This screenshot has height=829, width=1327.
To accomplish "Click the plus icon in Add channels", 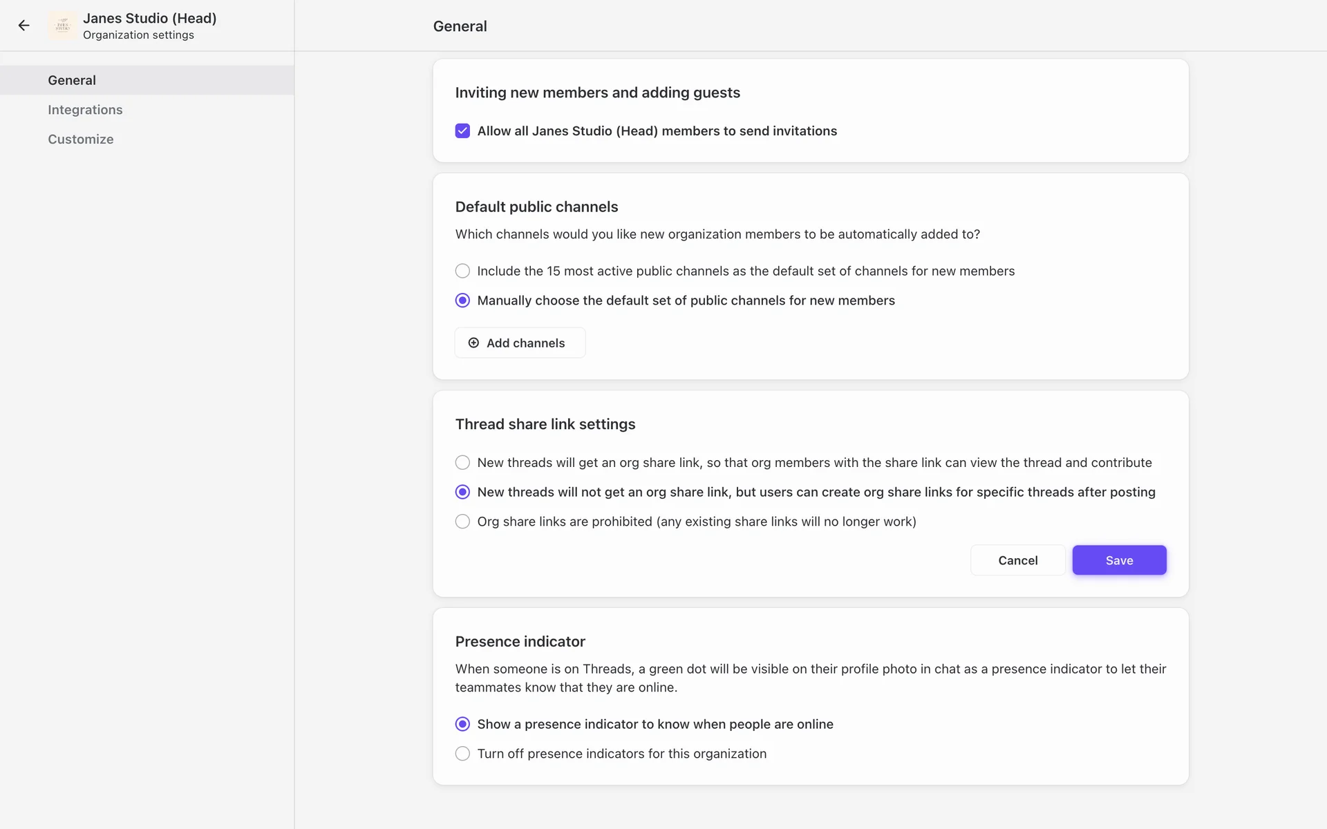I will [x=473, y=343].
